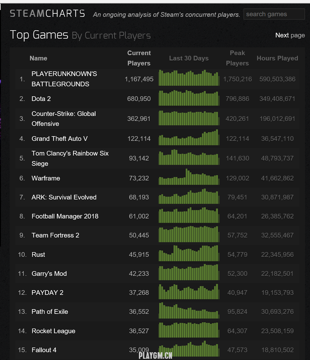310x360 pixels.
Task: Open Fallout 4 game page
Action: pyautogui.click(x=44, y=350)
